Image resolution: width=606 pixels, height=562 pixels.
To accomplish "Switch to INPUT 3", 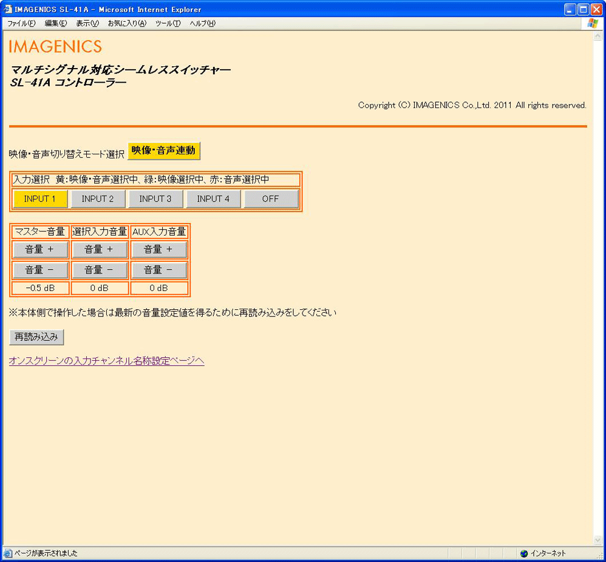I will (155, 199).
